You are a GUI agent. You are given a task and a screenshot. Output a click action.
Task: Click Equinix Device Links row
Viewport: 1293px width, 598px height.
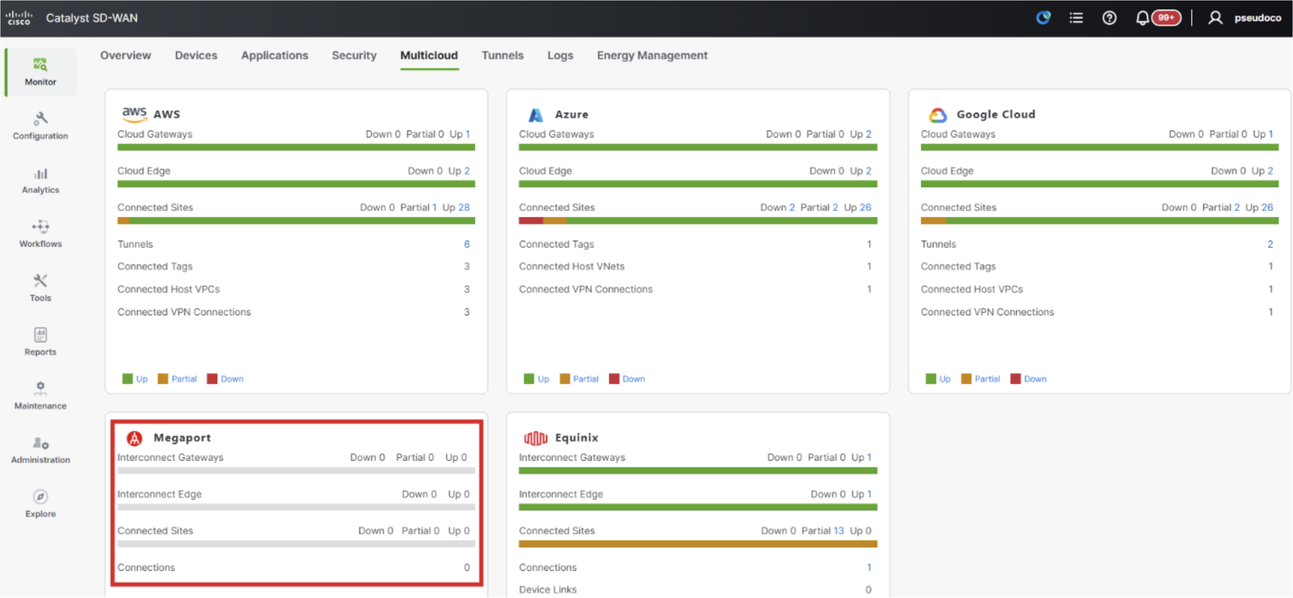[x=695, y=590]
